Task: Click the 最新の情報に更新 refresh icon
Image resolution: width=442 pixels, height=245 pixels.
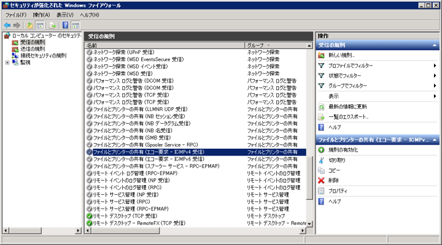Action: [x=321, y=107]
